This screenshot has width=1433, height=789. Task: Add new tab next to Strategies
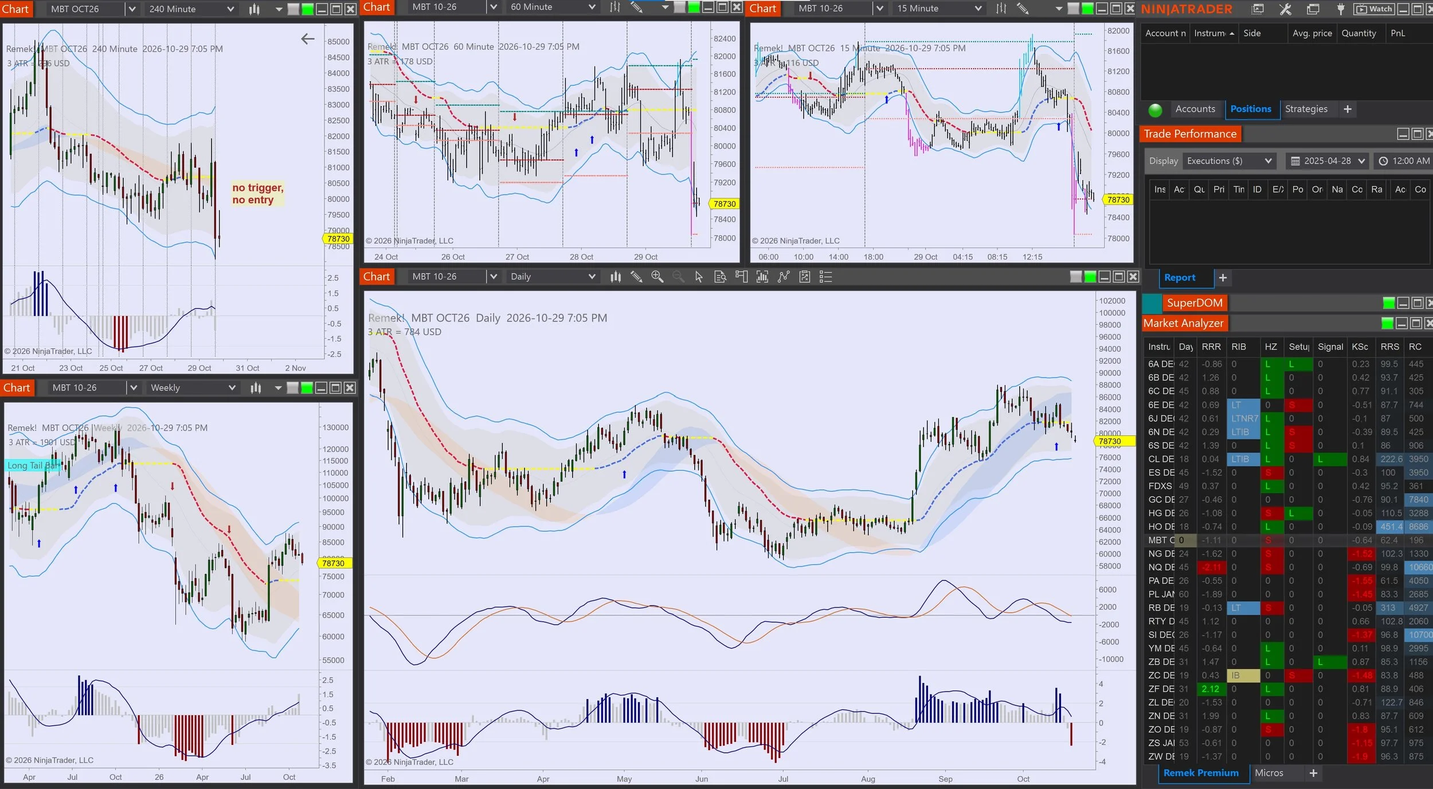(x=1348, y=109)
